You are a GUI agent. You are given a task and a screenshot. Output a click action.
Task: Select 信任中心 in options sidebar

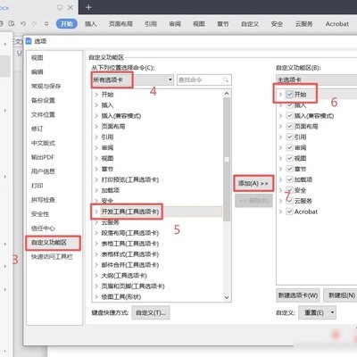coord(43,228)
